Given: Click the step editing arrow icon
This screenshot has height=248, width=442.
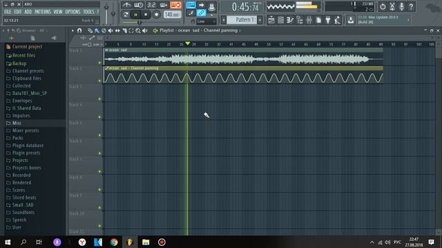Looking at the screenshot, I should (201, 5).
